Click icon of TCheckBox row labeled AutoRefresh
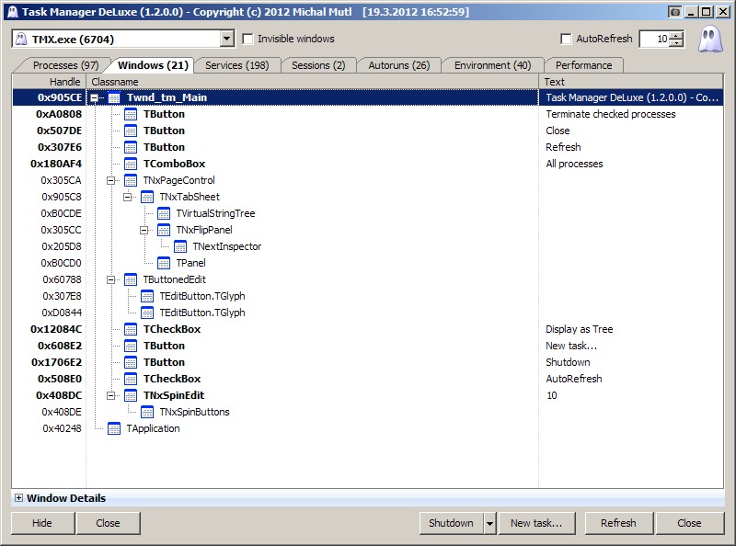The height and width of the screenshot is (546, 736). [x=131, y=379]
